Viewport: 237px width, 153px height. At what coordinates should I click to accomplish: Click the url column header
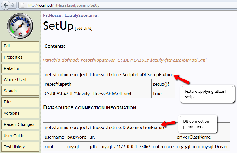click(x=132, y=137)
